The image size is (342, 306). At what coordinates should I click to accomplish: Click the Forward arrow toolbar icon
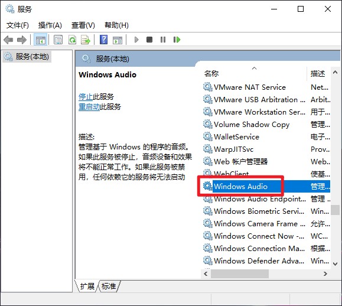click(x=22, y=40)
